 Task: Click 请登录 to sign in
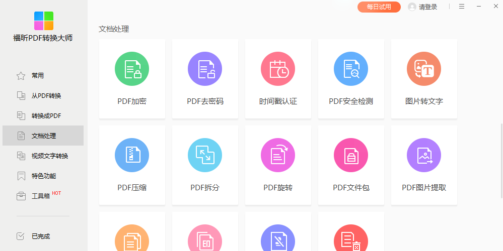(x=428, y=7)
